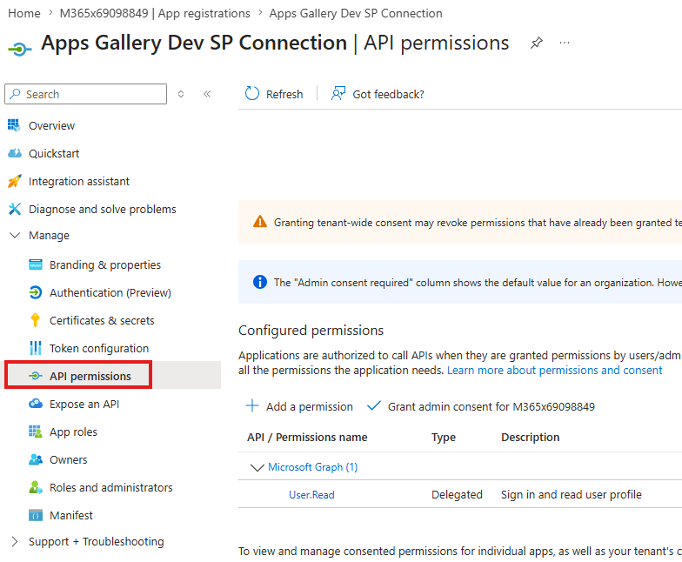Go to the Manifest editor

(x=71, y=515)
